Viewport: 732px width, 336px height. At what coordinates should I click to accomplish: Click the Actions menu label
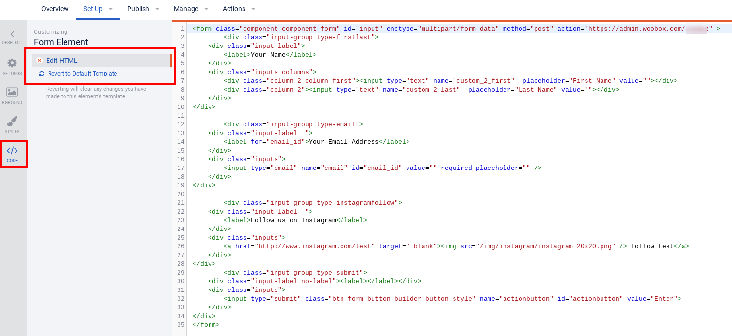pyautogui.click(x=234, y=9)
